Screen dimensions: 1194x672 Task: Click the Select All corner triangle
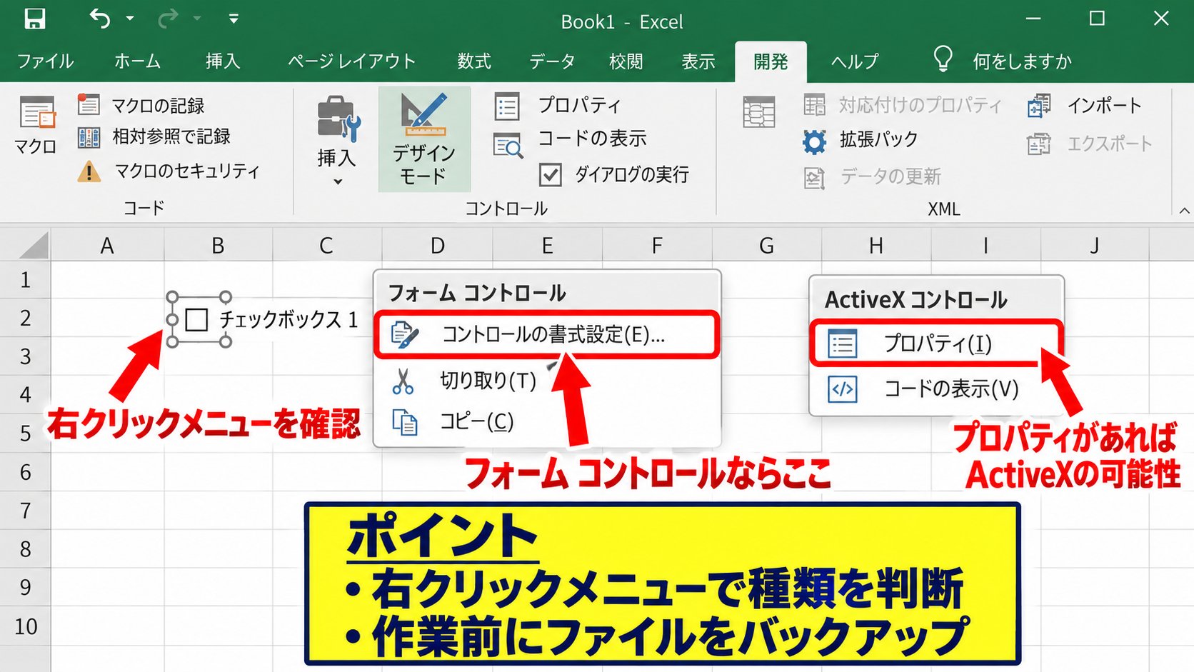pos(34,245)
